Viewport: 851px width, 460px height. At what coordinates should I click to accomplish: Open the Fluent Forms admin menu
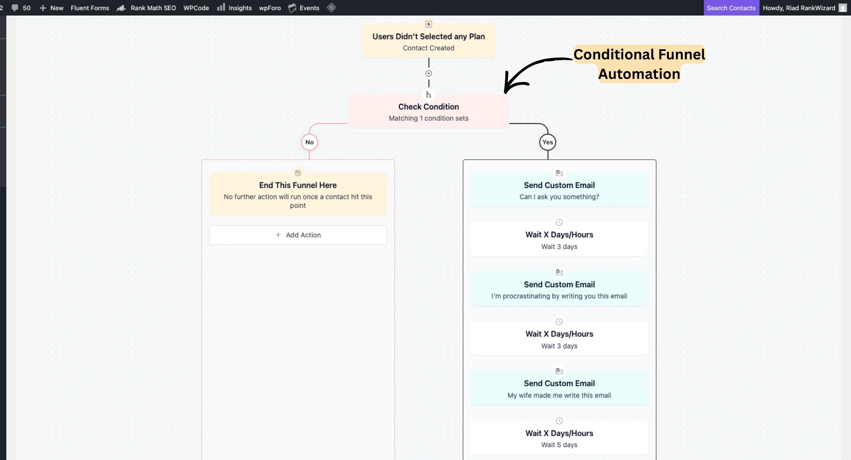90,8
